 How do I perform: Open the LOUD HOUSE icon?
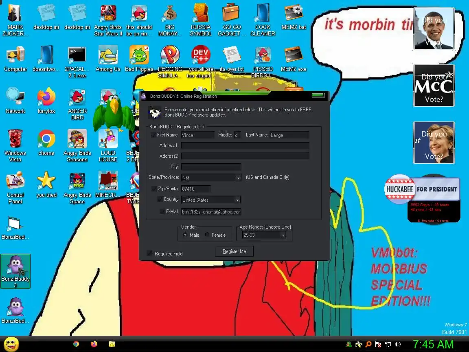pyautogui.click(x=108, y=146)
